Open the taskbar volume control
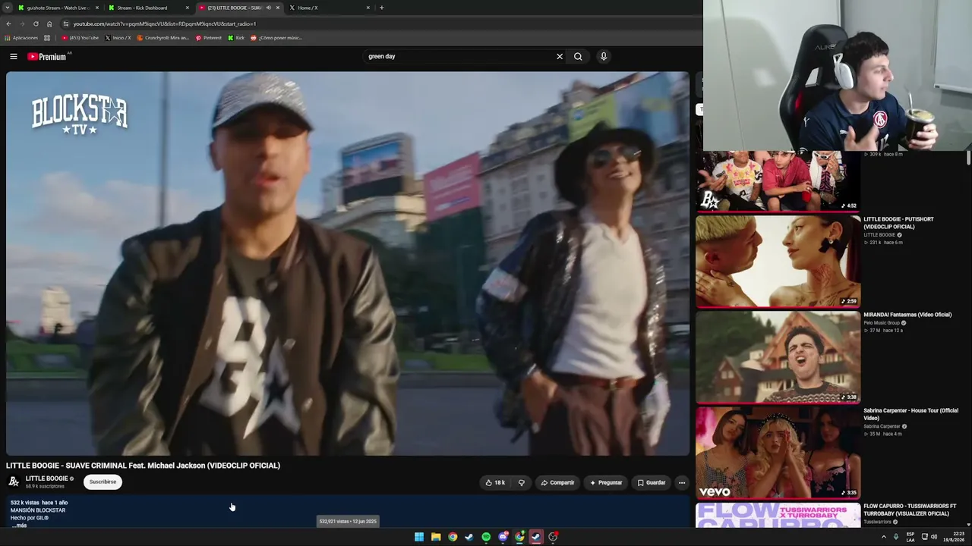Image resolution: width=972 pixels, height=546 pixels. [934, 537]
